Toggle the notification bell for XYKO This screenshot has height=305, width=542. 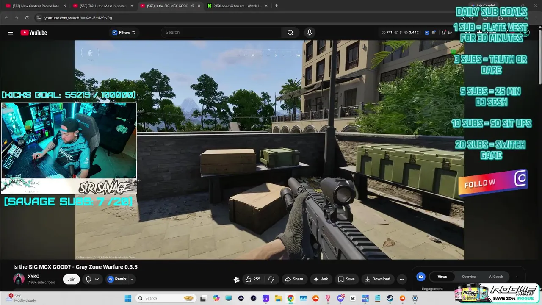tap(88, 279)
